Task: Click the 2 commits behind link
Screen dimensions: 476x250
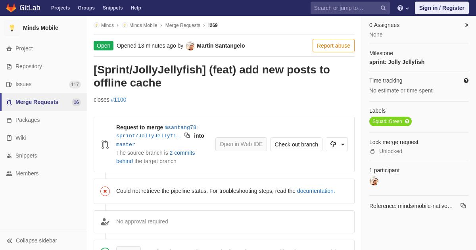Action: 155,157
